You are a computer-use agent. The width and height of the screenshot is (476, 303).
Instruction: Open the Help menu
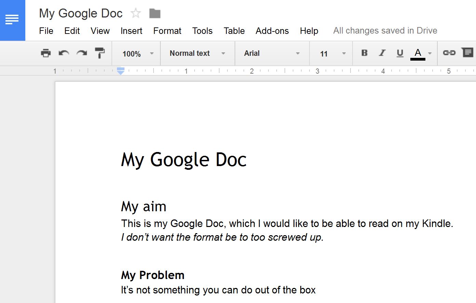click(x=309, y=31)
